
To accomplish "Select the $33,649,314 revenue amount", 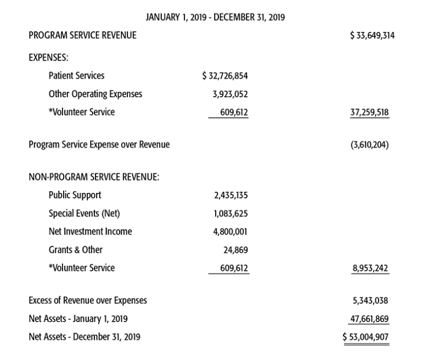I will (x=372, y=36).
